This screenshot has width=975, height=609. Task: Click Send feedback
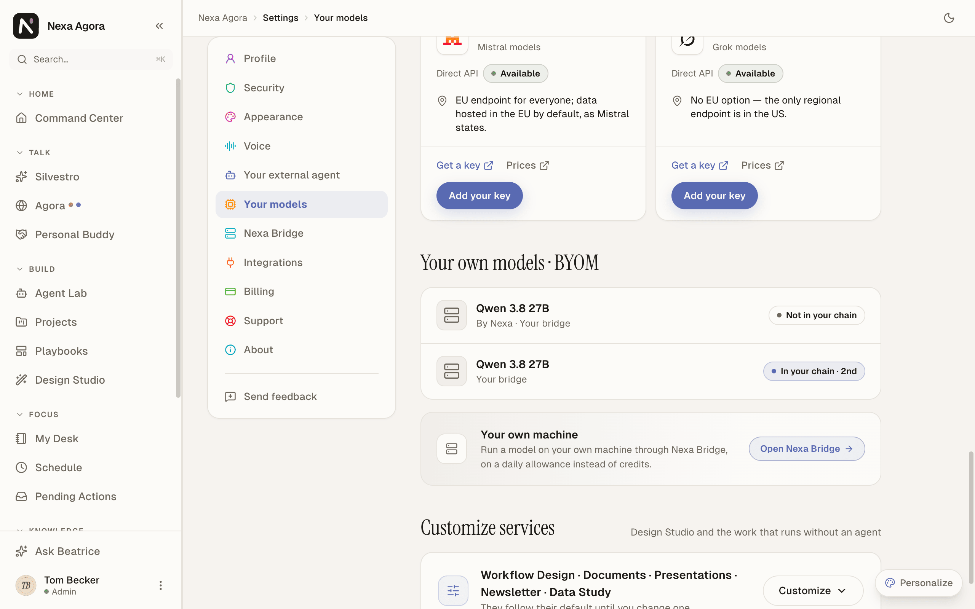click(301, 397)
